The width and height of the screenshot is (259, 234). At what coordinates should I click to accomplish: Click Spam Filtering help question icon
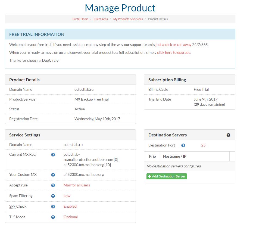(x=53, y=196)
